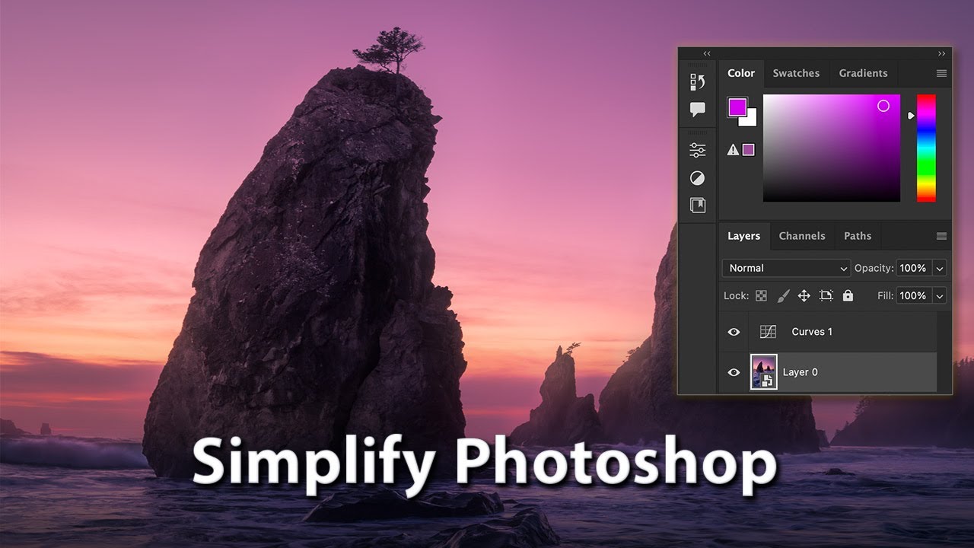Click the Layer 0 smart object thumbnail

coord(764,372)
